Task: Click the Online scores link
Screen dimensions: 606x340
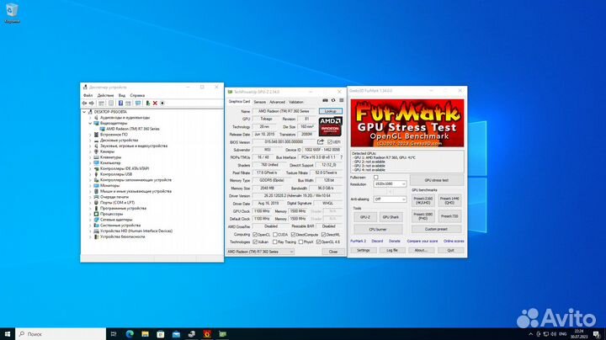Action: (454, 241)
